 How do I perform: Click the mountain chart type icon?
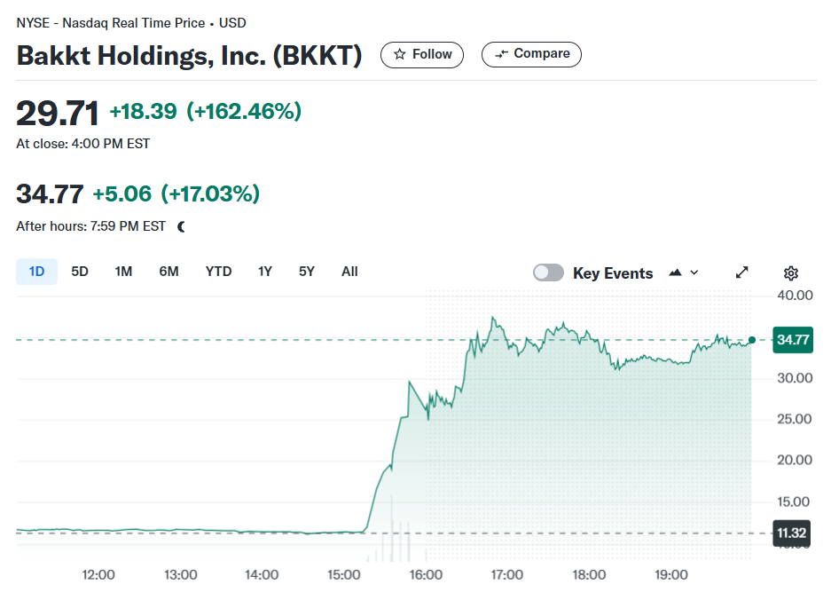point(675,272)
